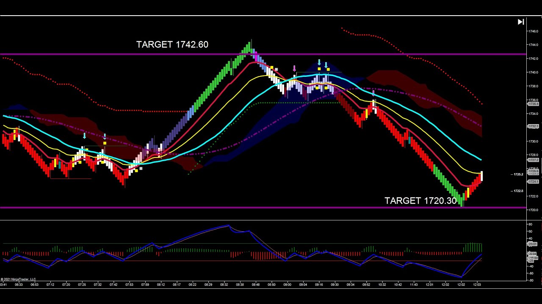Click the purple down arrow above 09:00 candle
542x304 pixels.
pyautogui.click(x=294, y=68)
